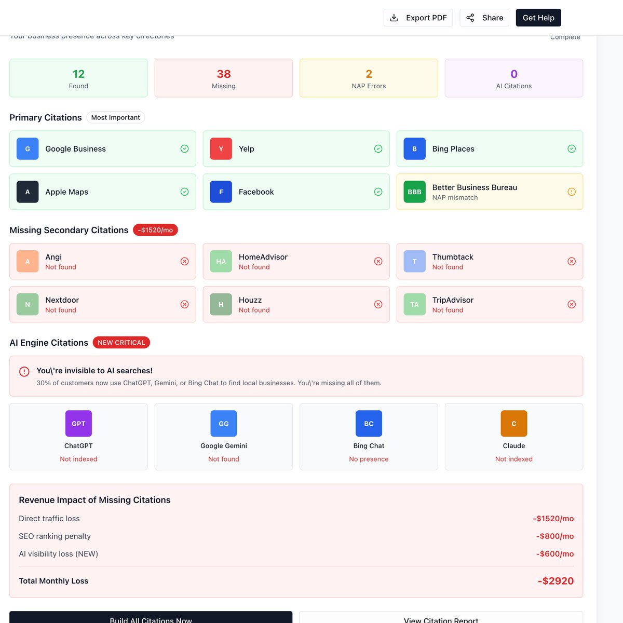Viewport: 623px width, 623px height.
Task: Click the Export PDF download icon
Action: point(394,18)
